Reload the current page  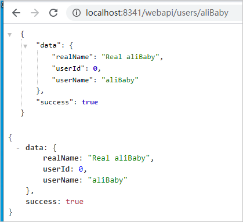click(53, 13)
